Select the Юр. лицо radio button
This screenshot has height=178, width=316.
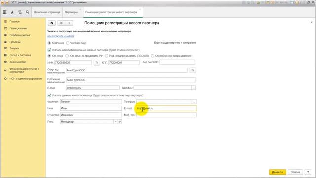pos(49,56)
